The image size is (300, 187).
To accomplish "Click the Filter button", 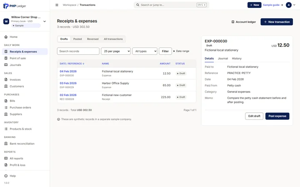I will (165, 51).
